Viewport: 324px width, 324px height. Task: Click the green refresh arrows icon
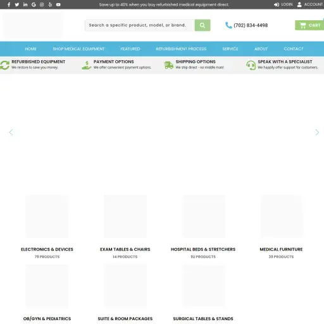tap(4, 65)
